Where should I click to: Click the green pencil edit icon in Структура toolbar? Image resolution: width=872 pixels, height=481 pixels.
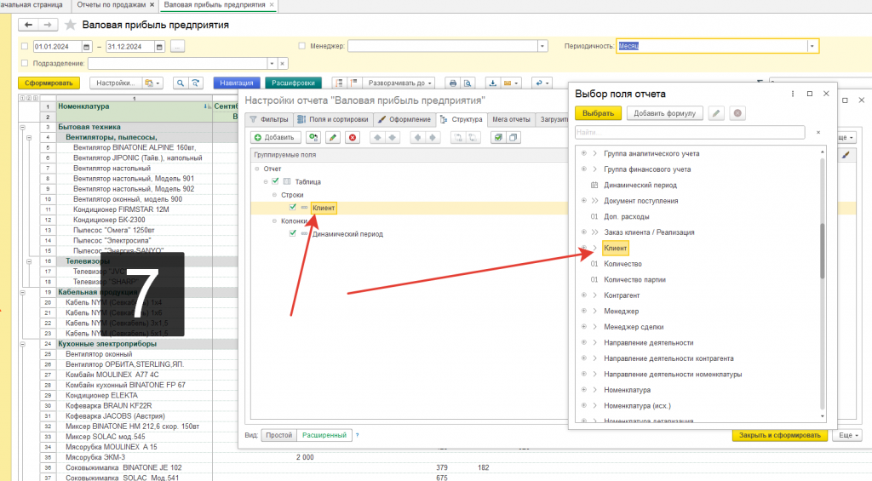click(333, 137)
